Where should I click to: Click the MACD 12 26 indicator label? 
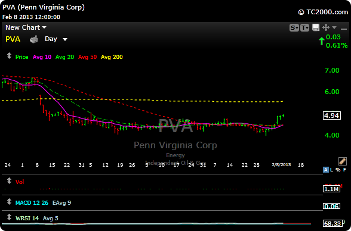point(32,203)
